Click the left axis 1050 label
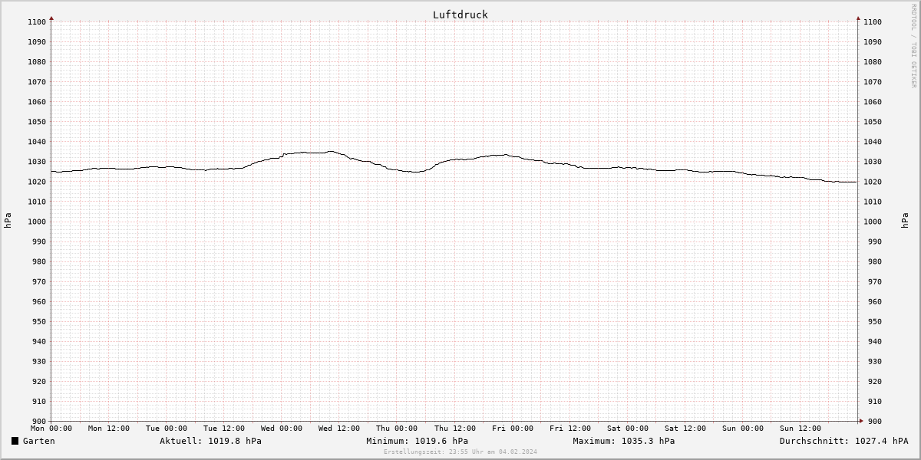 [37, 122]
